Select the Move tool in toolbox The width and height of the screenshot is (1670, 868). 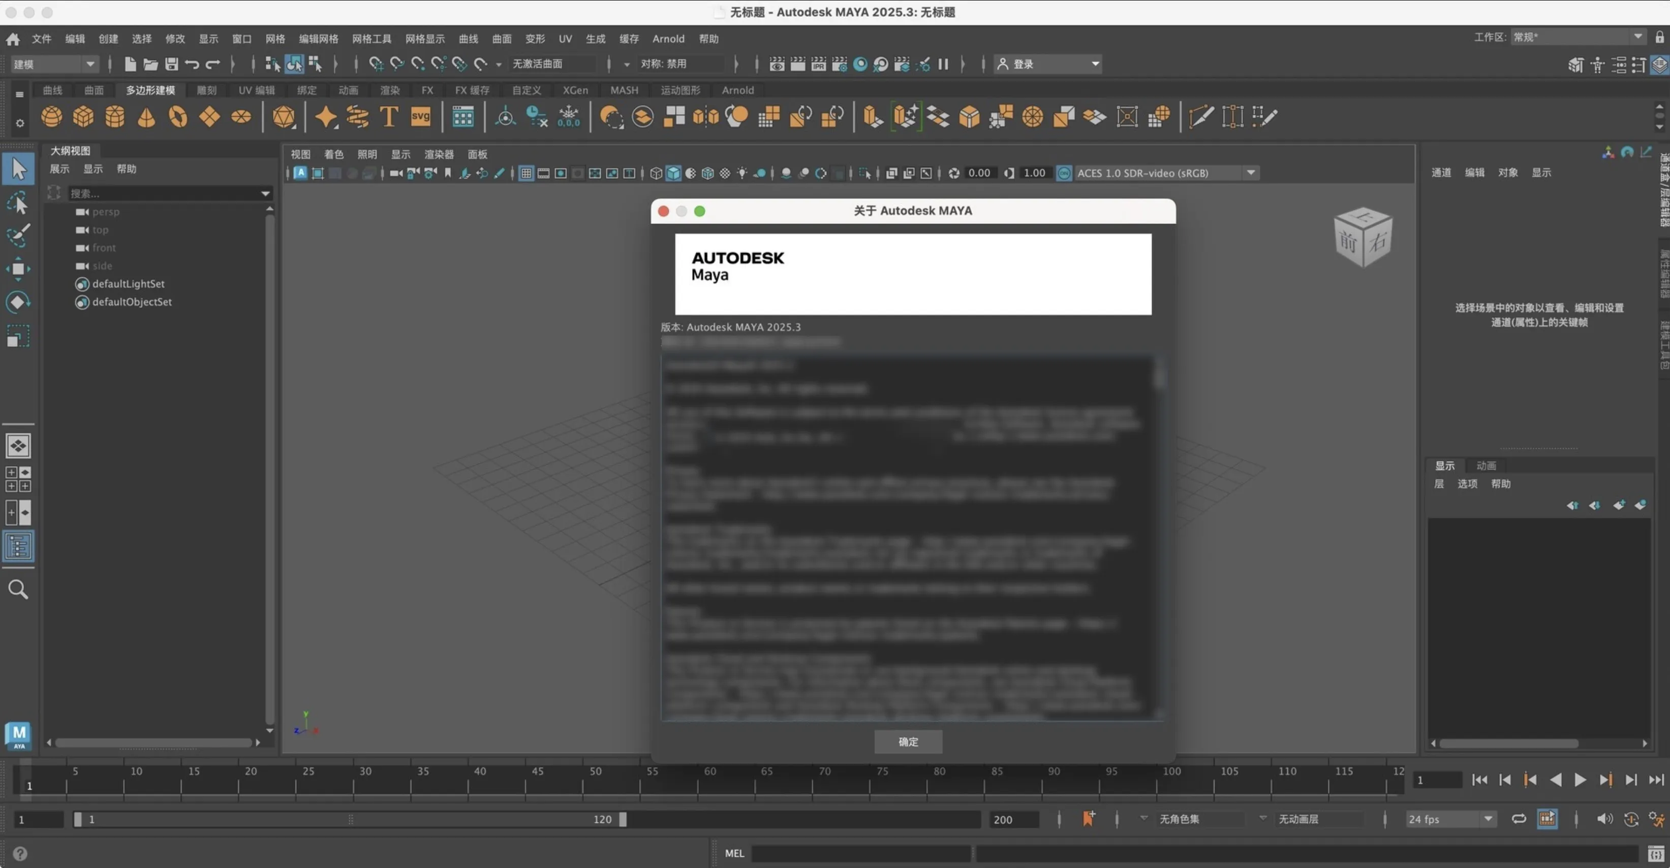tap(18, 269)
